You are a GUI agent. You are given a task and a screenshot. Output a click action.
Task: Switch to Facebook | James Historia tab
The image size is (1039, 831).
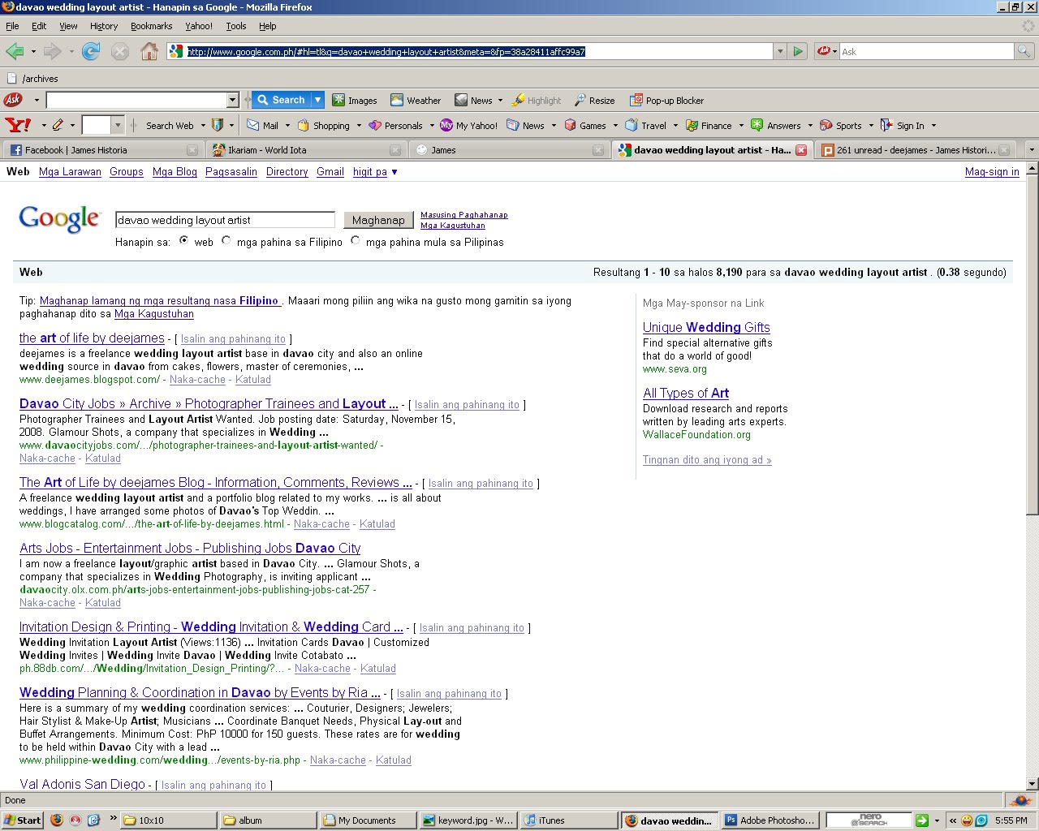[x=102, y=150]
